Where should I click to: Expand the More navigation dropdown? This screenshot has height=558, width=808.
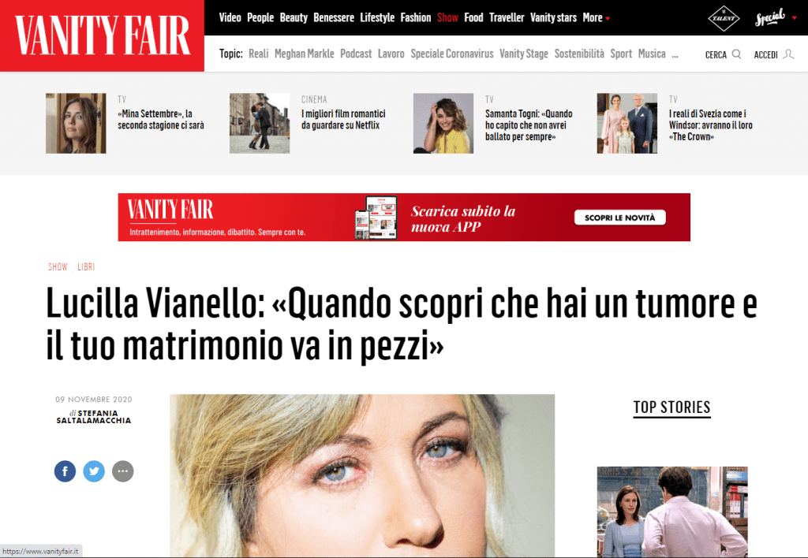pos(597,17)
